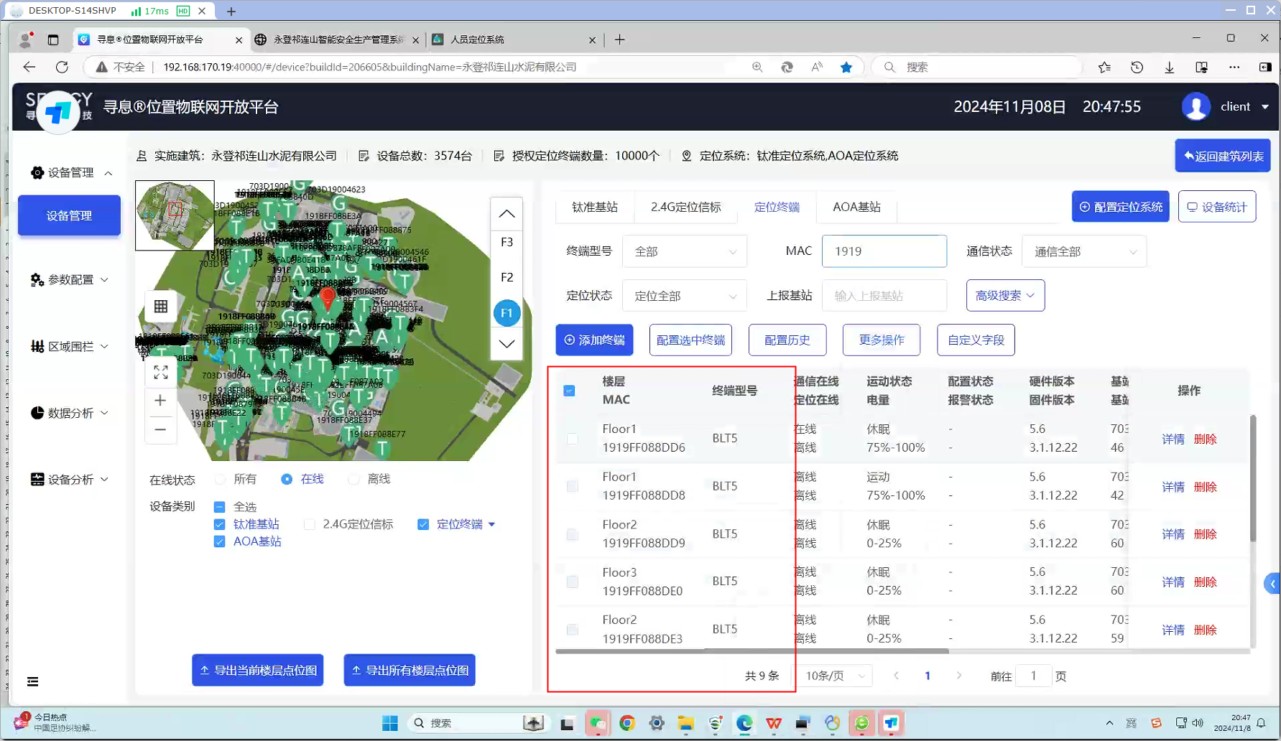Open browser more options menu
1281x741 pixels.
pyautogui.click(x=1234, y=67)
